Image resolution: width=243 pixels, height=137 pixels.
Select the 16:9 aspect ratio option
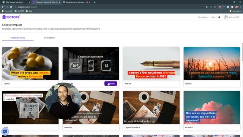[75, 65]
